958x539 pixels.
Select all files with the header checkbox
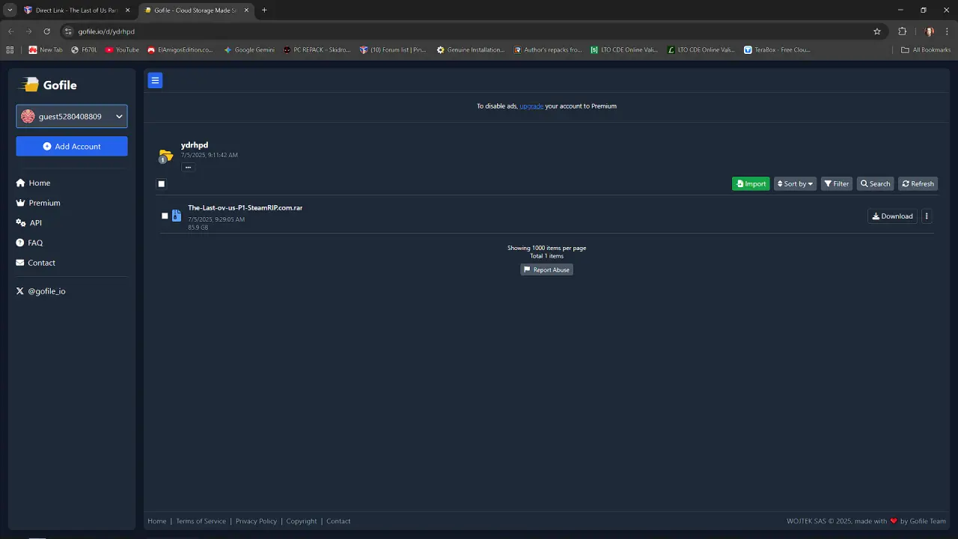click(161, 184)
